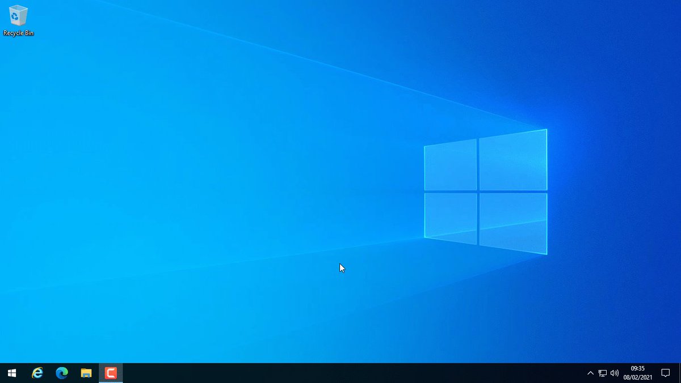Select the Recycle Bin desktop icon
This screenshot has height=383, width=681.
point(18,21)
